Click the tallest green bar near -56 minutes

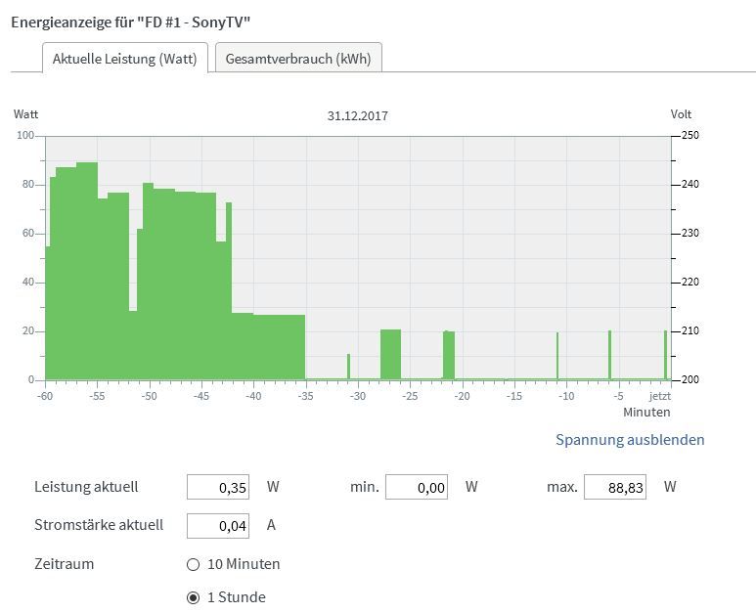click(87, 264)
